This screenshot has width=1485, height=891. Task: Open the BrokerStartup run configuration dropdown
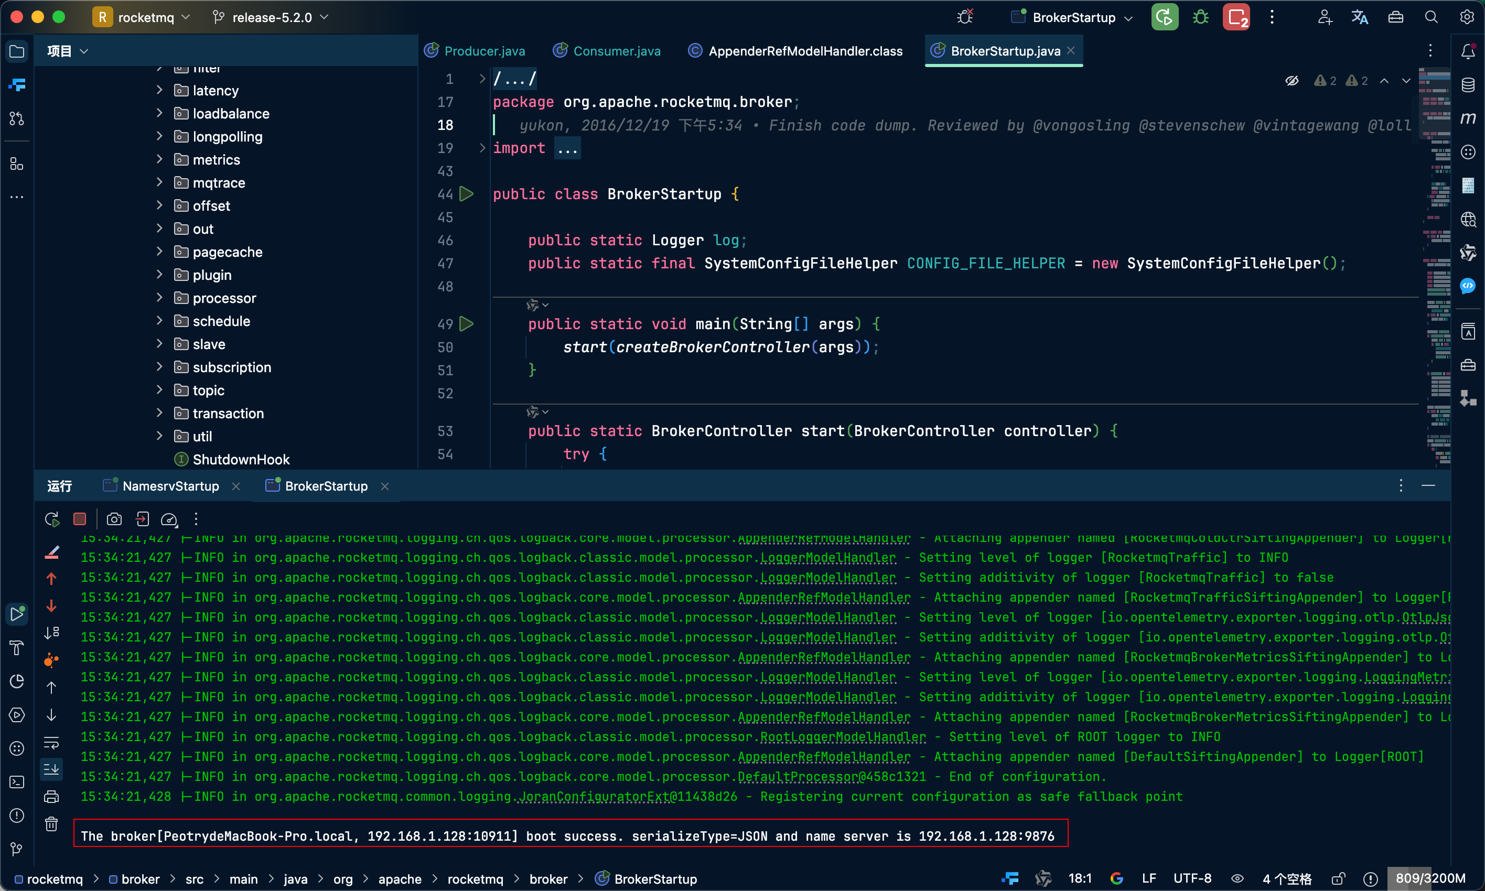[1072, 17]
